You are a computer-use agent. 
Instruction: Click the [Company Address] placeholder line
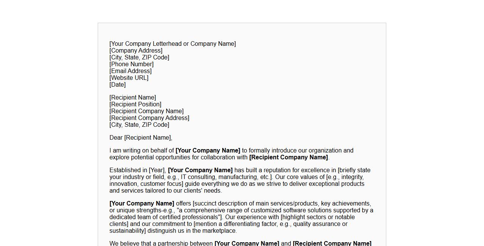136,51
